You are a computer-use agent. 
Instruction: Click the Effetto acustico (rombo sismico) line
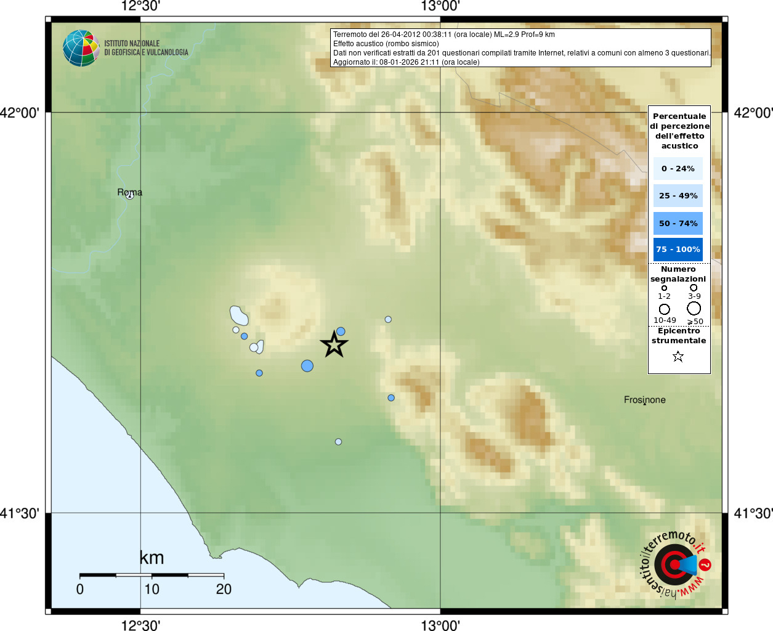(386, 44)
